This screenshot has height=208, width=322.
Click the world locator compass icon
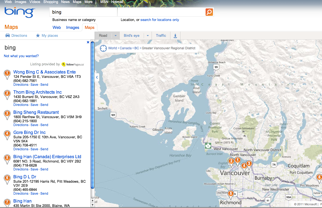[103, 48]
